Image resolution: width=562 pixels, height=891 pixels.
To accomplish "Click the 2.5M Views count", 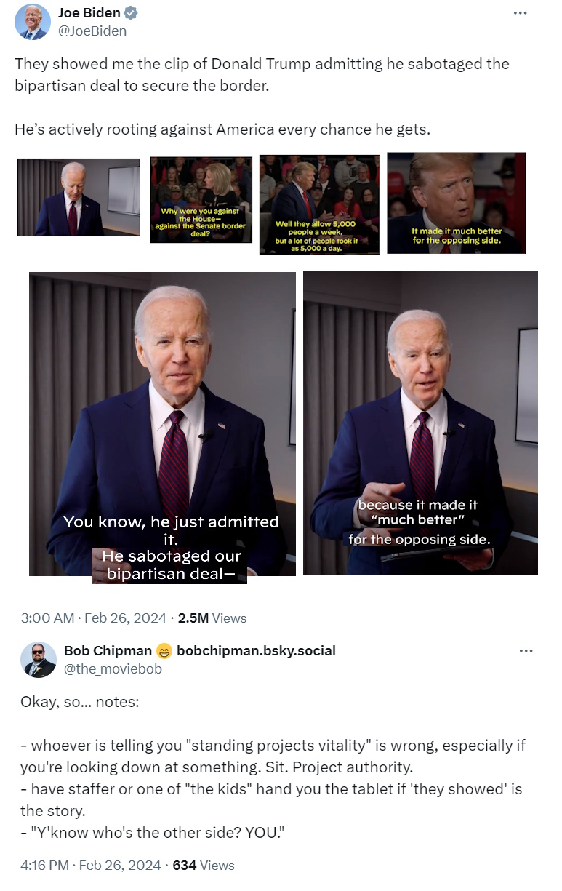I will coord(212,618).
